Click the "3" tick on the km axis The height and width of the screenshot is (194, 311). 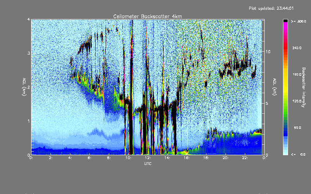click(x=29, y=53)
